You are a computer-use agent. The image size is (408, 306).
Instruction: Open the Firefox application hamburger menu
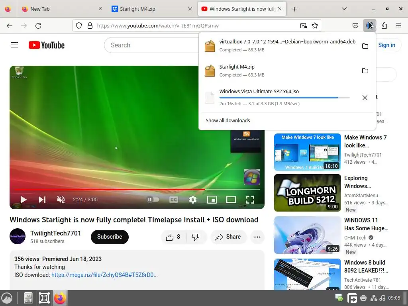pos(398,25)
